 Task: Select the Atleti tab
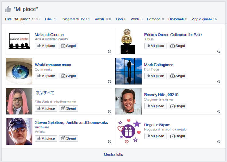pos(137,19)
